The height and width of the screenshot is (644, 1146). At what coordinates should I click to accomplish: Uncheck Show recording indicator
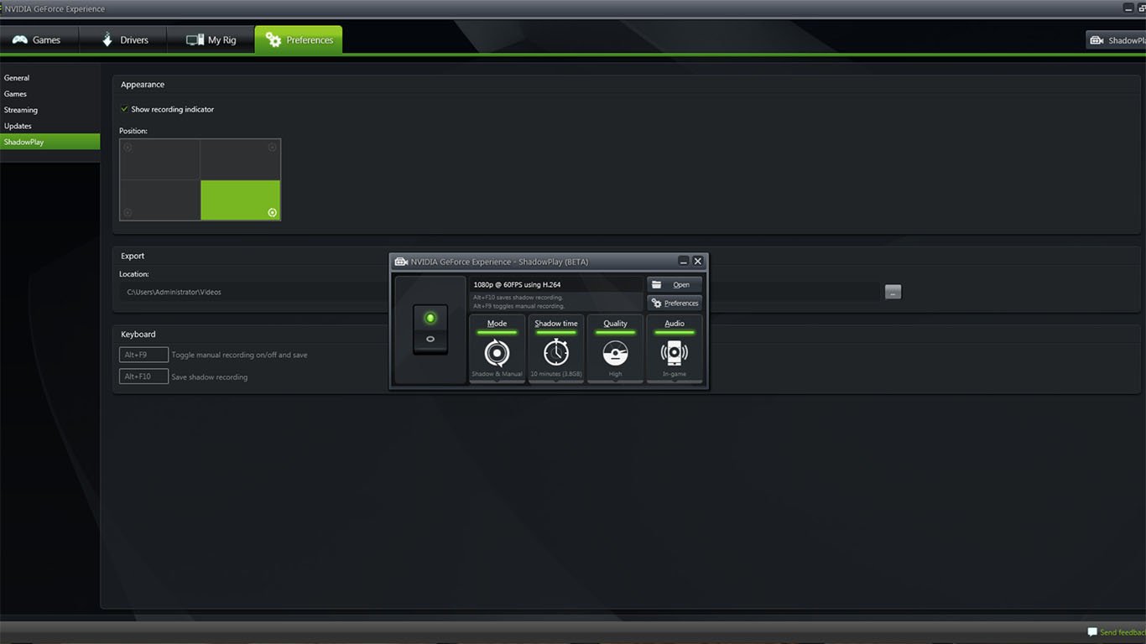point(124,109)
